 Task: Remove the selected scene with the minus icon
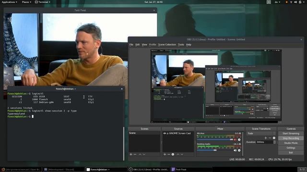(135, 154)
